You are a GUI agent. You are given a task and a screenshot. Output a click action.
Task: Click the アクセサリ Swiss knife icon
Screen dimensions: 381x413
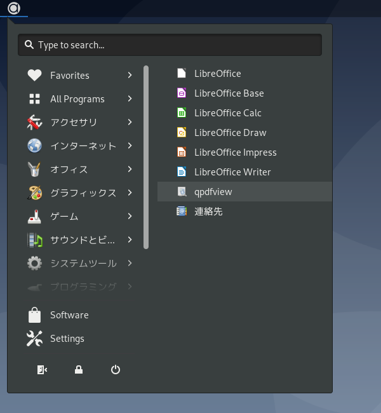point(34,122)
